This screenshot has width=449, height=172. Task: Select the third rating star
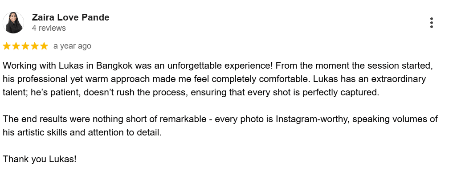click(x=25, y=46)
